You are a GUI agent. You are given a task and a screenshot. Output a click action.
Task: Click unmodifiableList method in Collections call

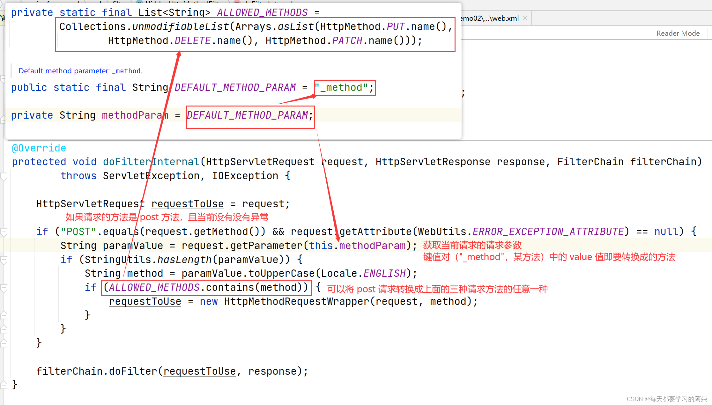click(x=181, y=26)
